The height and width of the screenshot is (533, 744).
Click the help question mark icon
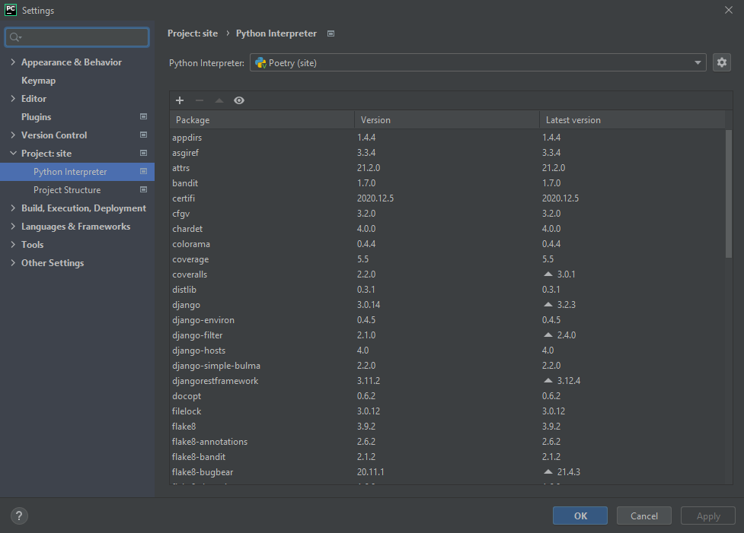click(18, 516)
